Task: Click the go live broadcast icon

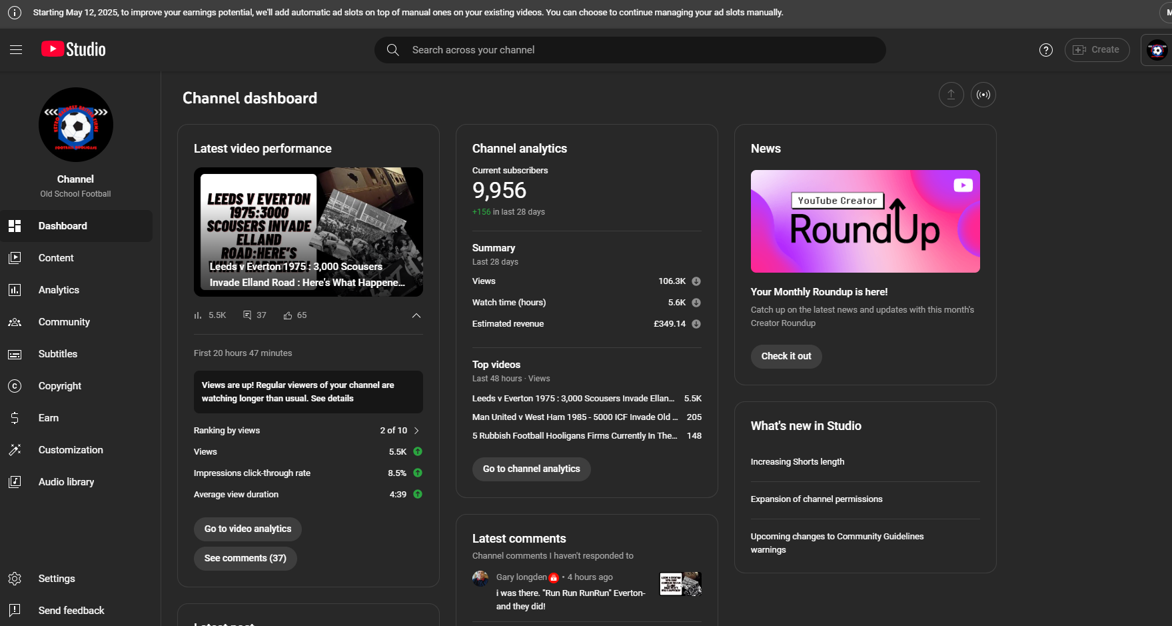Action: pyautogui.click(x=983, y=95)
